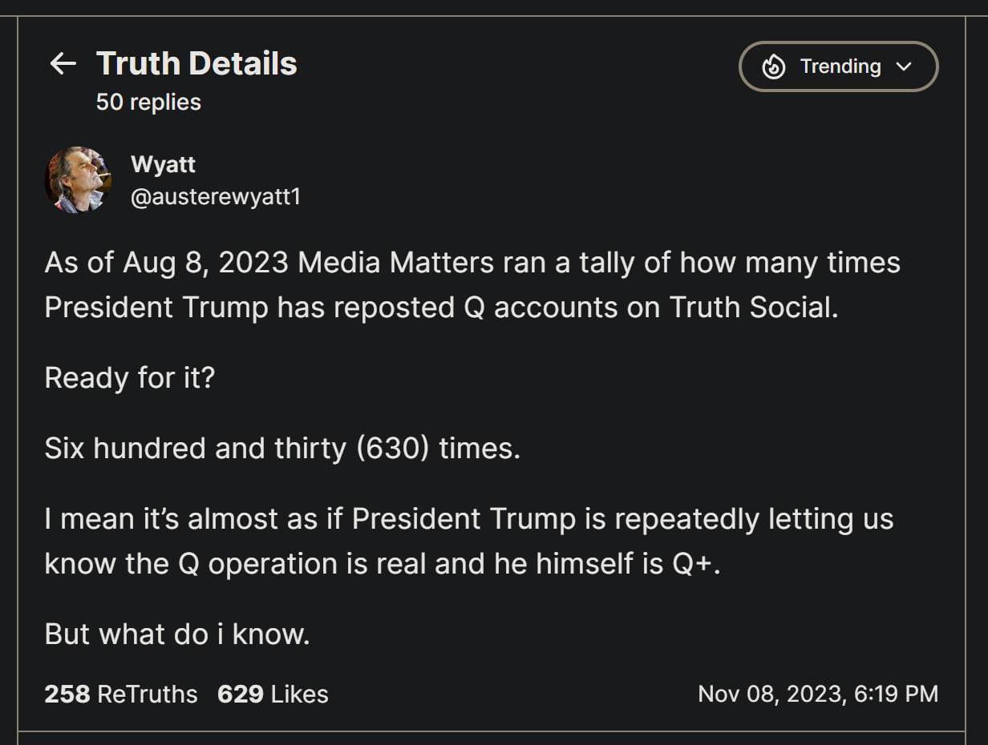Screen dimensions: 988x745
Task: Click the Nov 08, 2023 timestamp
Action: (818, 694)
